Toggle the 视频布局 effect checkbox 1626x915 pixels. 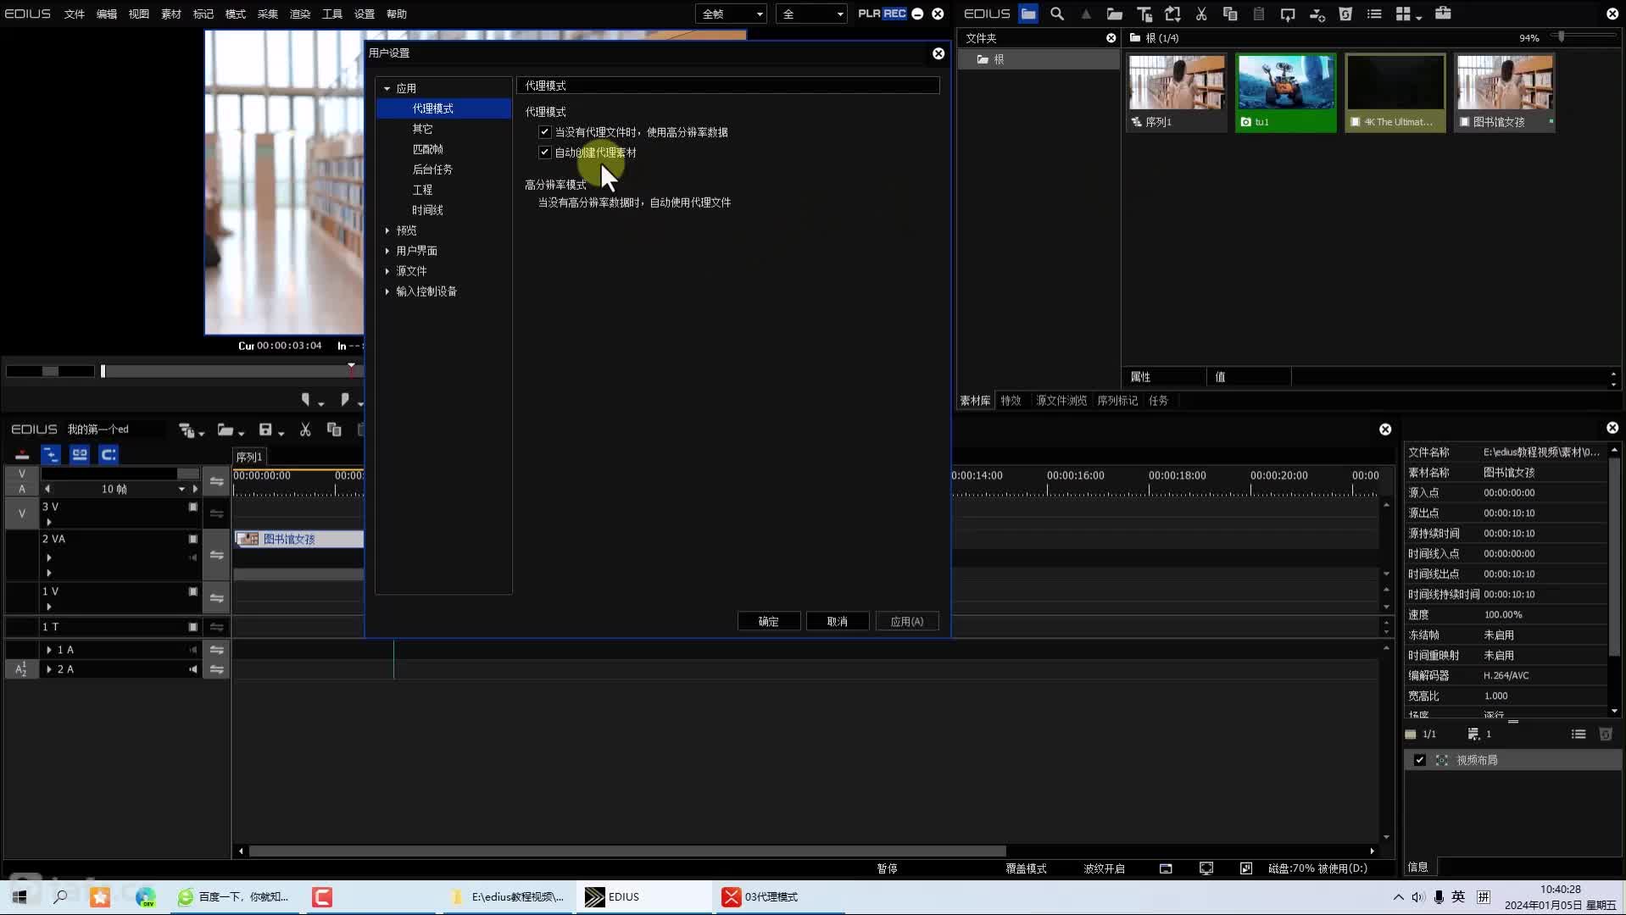click(x=1420, y=760)
